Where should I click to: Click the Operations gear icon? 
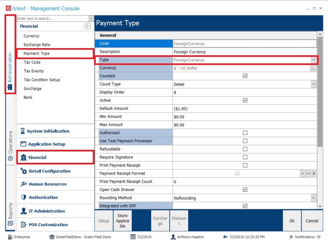pos(10,158)
